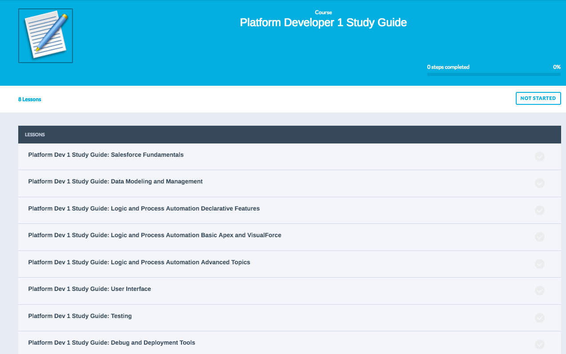Click the 0 steps completed text

448,67
